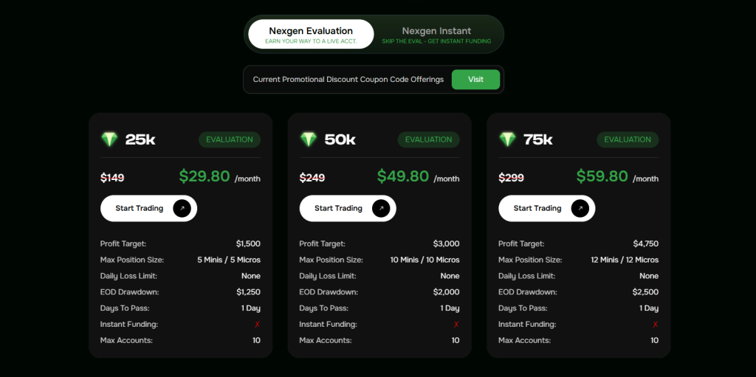
Task: Click the red X for 75k Instant Funding
Action: tap(656, 325)
